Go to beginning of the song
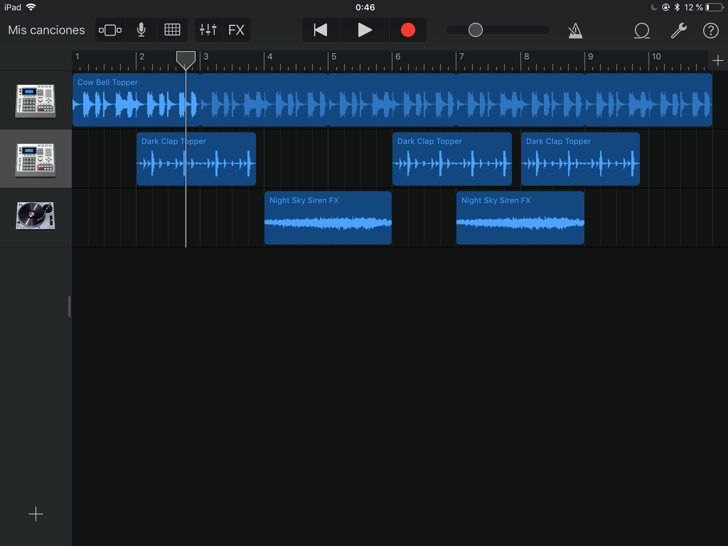Image resolution: width=728 pixels, height=546 pixels. point(320,30)
